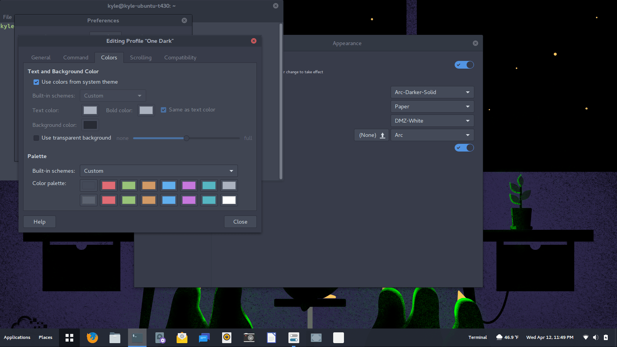
Task: Switch to the Scrolling tab
Action: pos(140,57)
